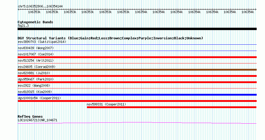The height and width of the screenshot is (140, 265).
Task: Click the dgv10001n54 (Cooper2011) label
Action: (39, 98)
